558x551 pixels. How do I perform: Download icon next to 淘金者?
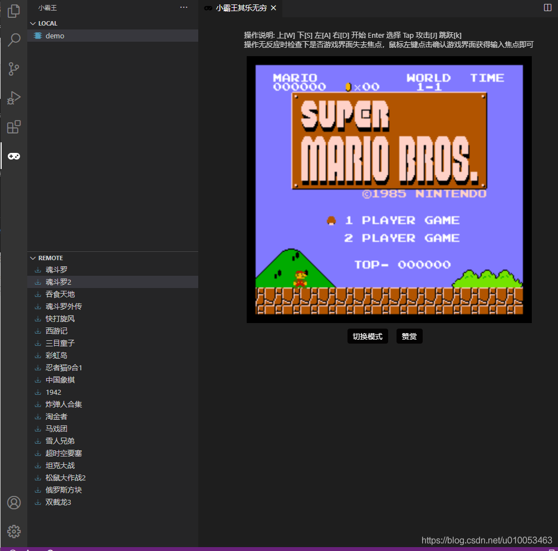click(38, 416)
